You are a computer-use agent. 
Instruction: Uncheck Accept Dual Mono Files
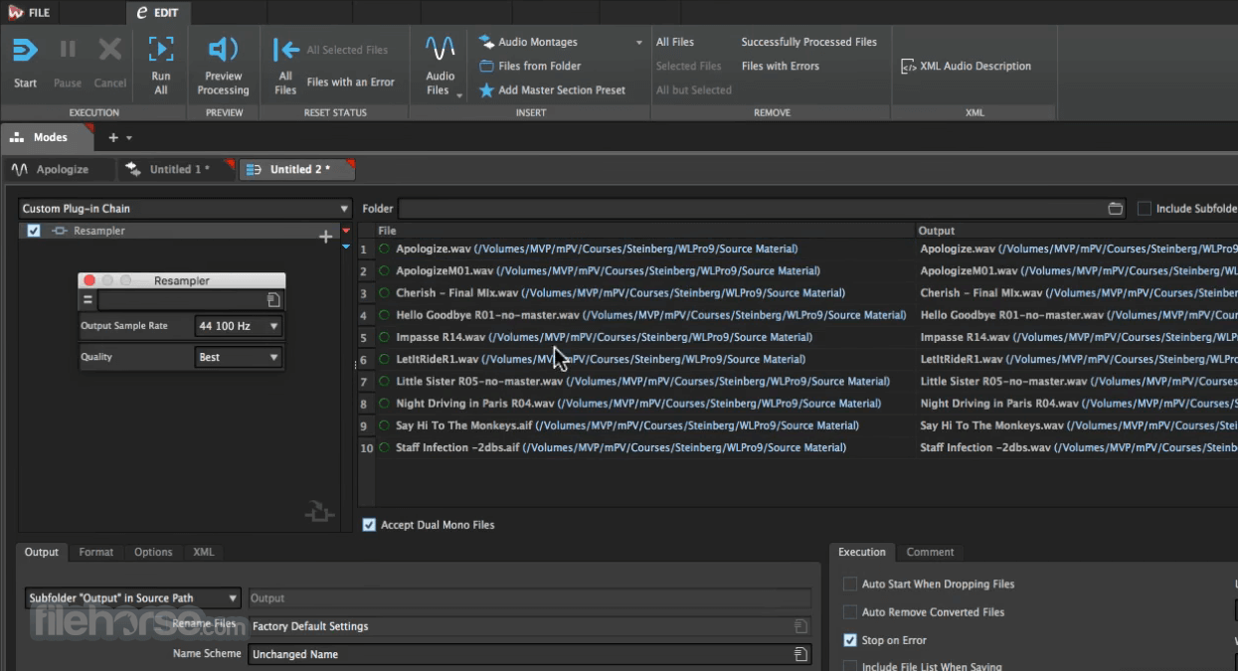369,525
